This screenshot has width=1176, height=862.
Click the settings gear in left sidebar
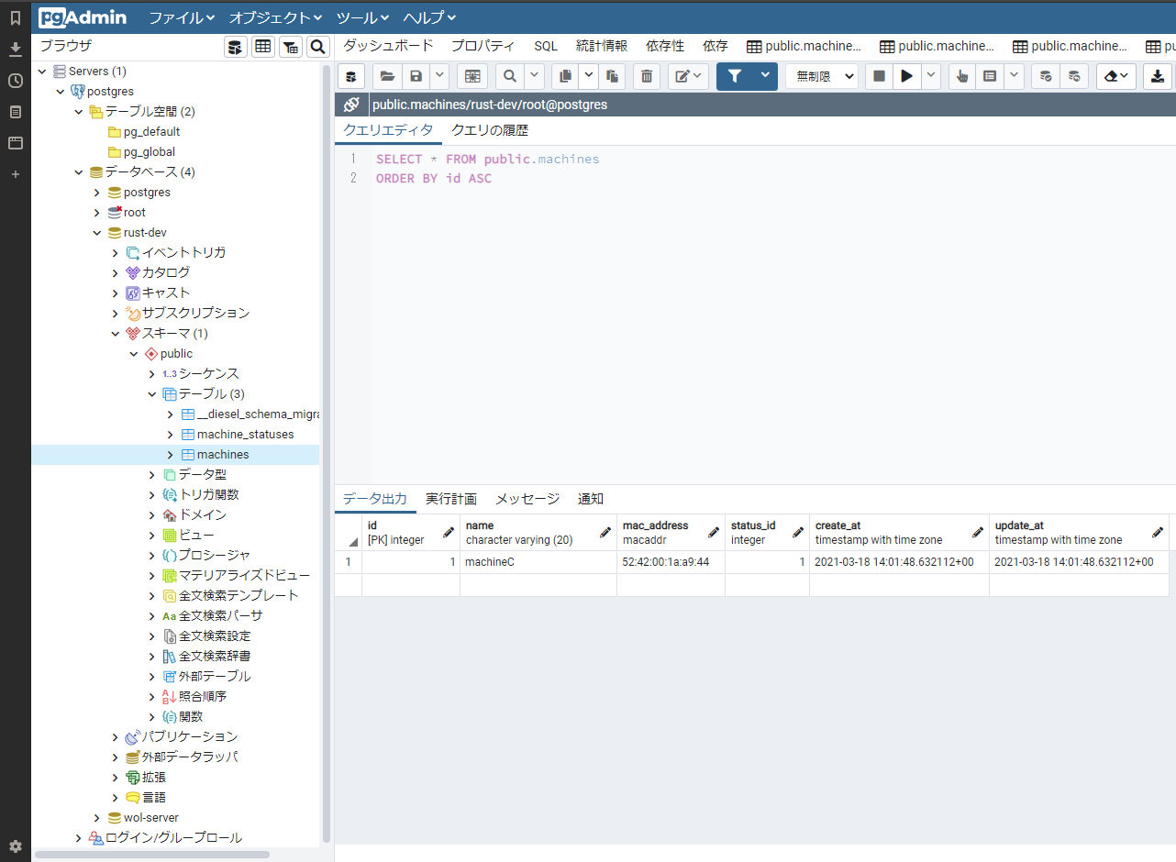click(x=16, y=845)
